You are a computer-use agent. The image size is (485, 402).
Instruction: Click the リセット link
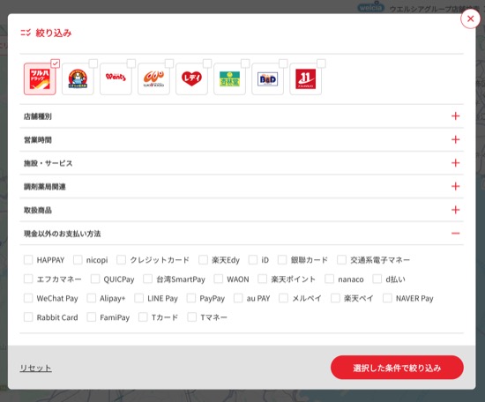(35, 368)
